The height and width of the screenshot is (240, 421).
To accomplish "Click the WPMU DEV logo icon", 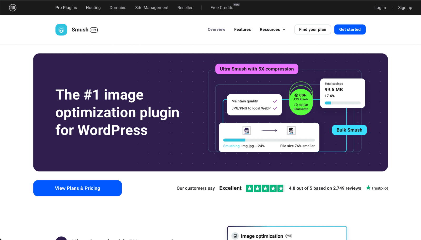I will coord(13,8).
